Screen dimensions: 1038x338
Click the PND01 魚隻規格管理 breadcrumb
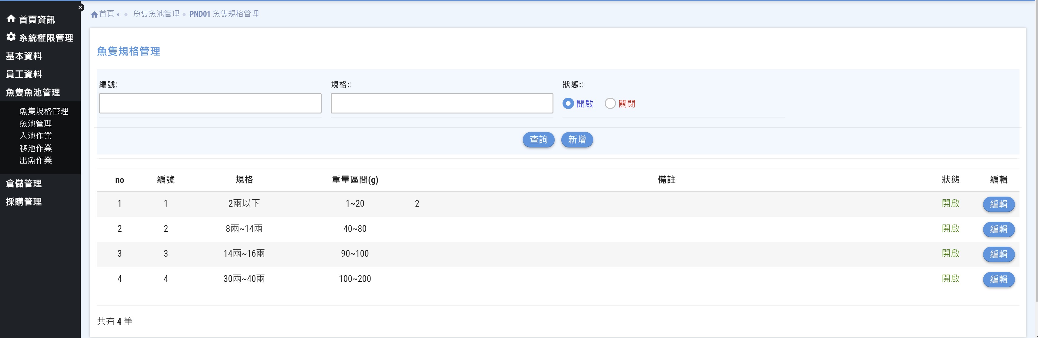[224, 14]
